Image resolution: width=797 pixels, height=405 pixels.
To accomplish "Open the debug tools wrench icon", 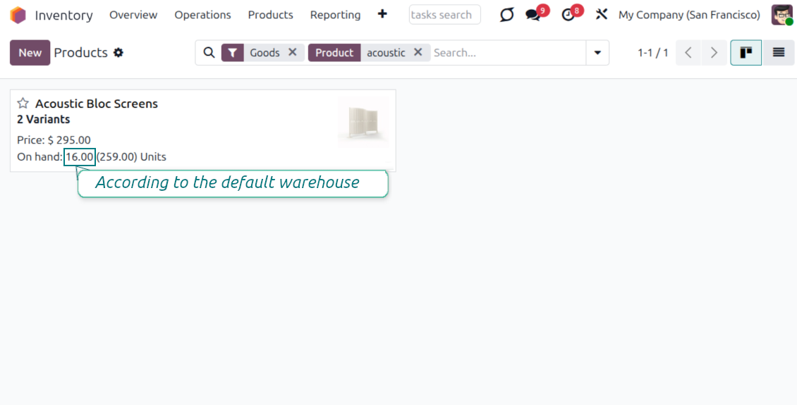I will [x=602, y=15].
